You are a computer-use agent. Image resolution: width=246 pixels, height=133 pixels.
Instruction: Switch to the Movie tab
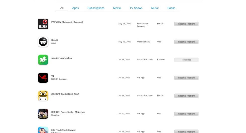tap(117, 8)
